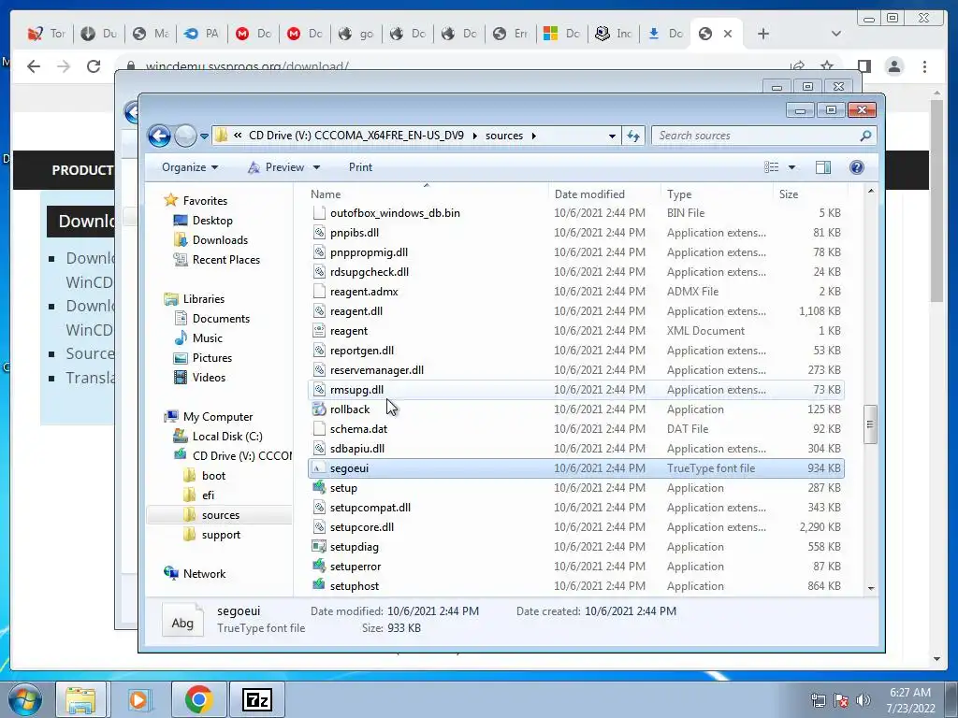The image size is (958, 718).
Task: Open the Windows Start menu
Action: pyautogui.click(x=25, y=700)
